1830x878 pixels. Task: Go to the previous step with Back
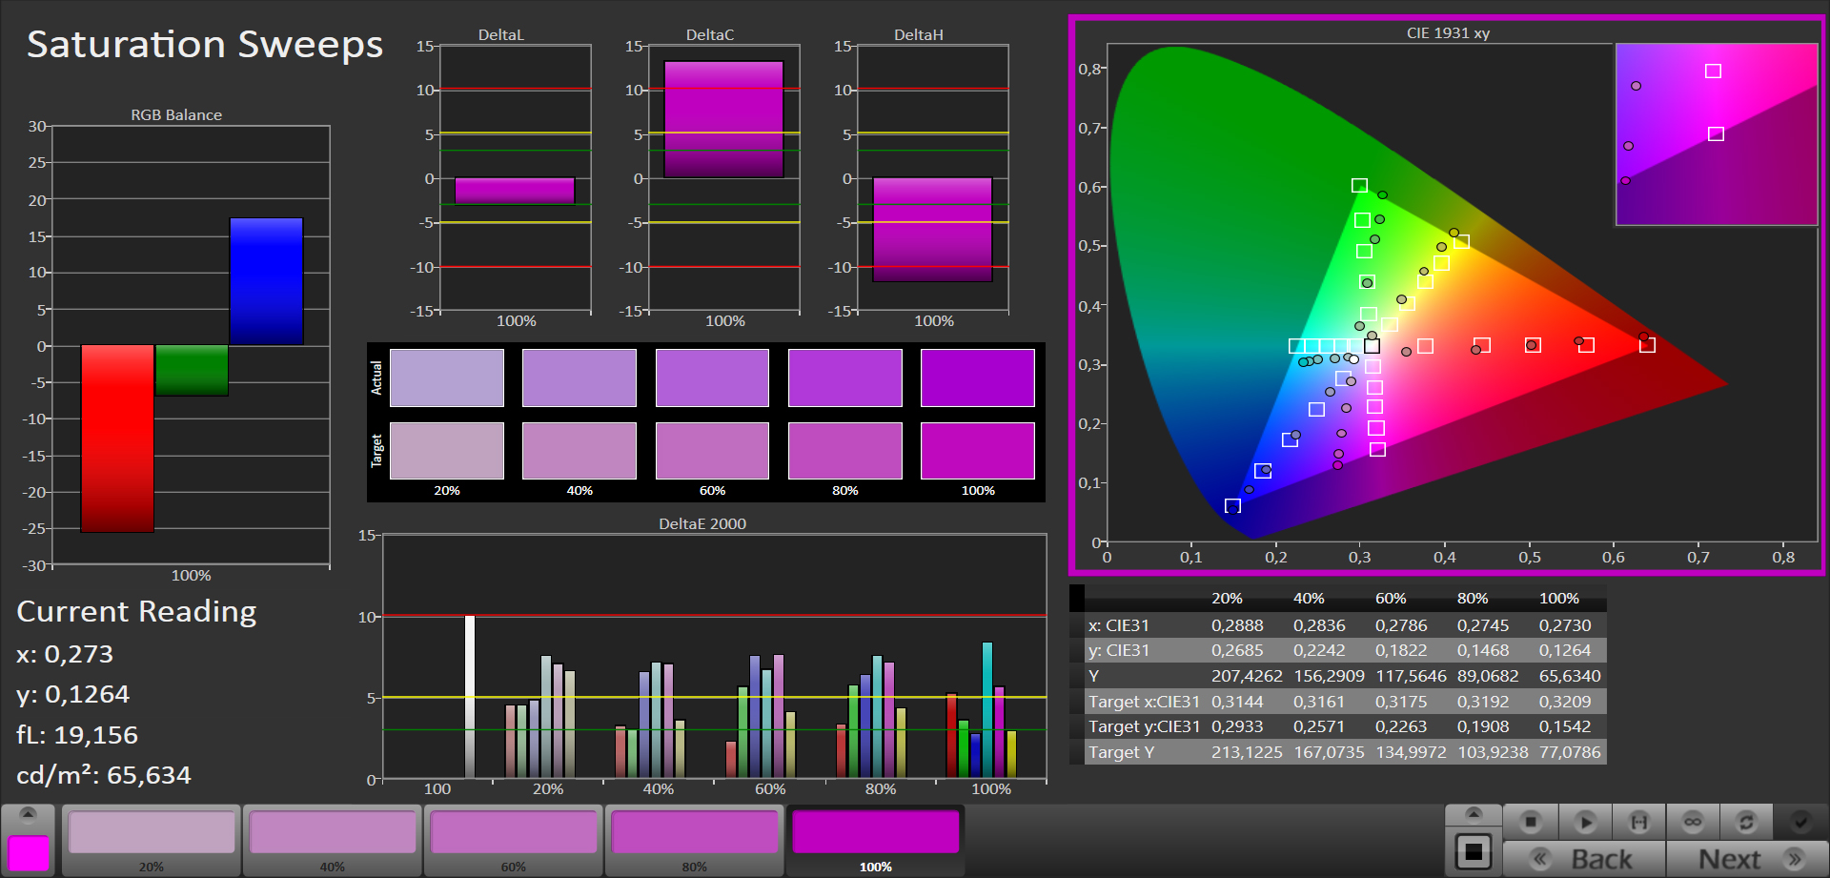coord(1584,859)
